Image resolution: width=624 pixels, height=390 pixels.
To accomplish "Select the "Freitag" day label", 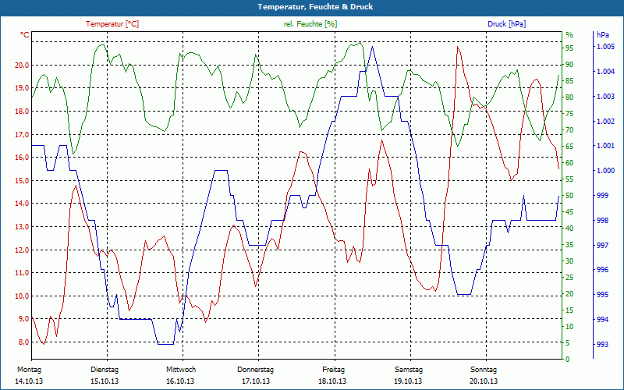I will pos(334,370).
